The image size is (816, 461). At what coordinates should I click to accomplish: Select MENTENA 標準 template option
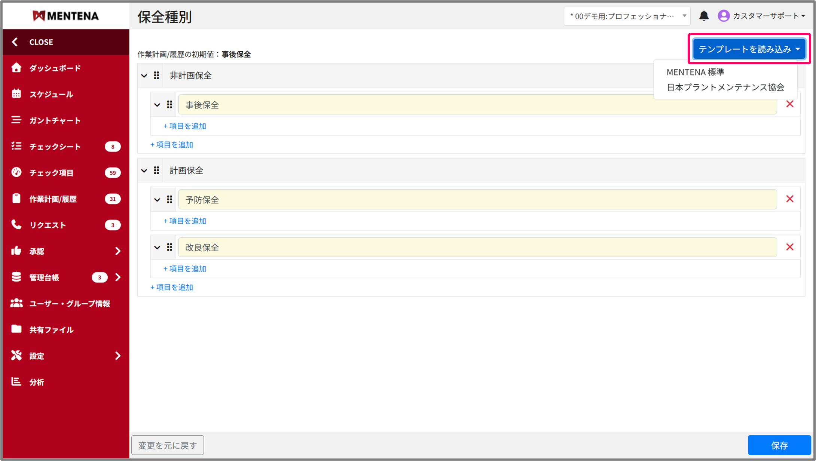695,72
